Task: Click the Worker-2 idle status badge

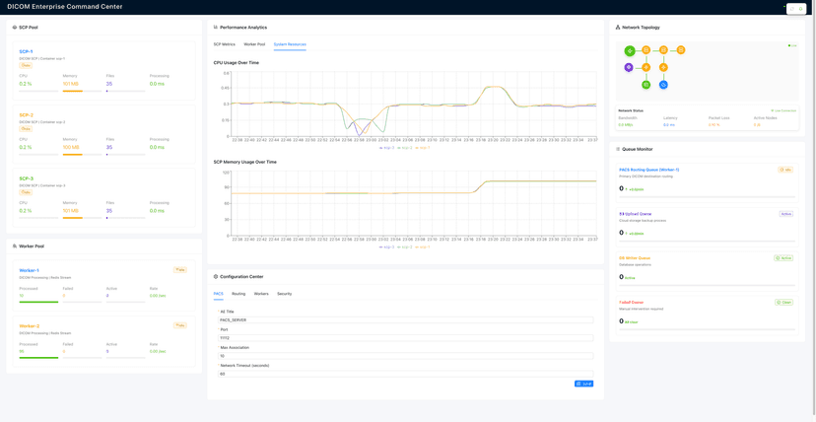Action: click(x=180, y=325)
